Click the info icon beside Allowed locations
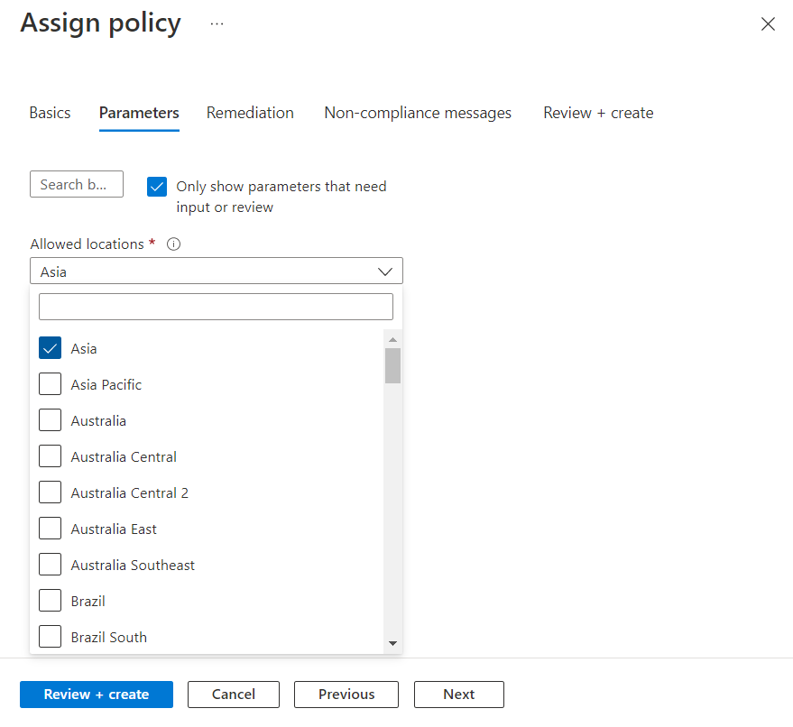The height and width of the screenshot is (727, 793). [x=174, y=244]
